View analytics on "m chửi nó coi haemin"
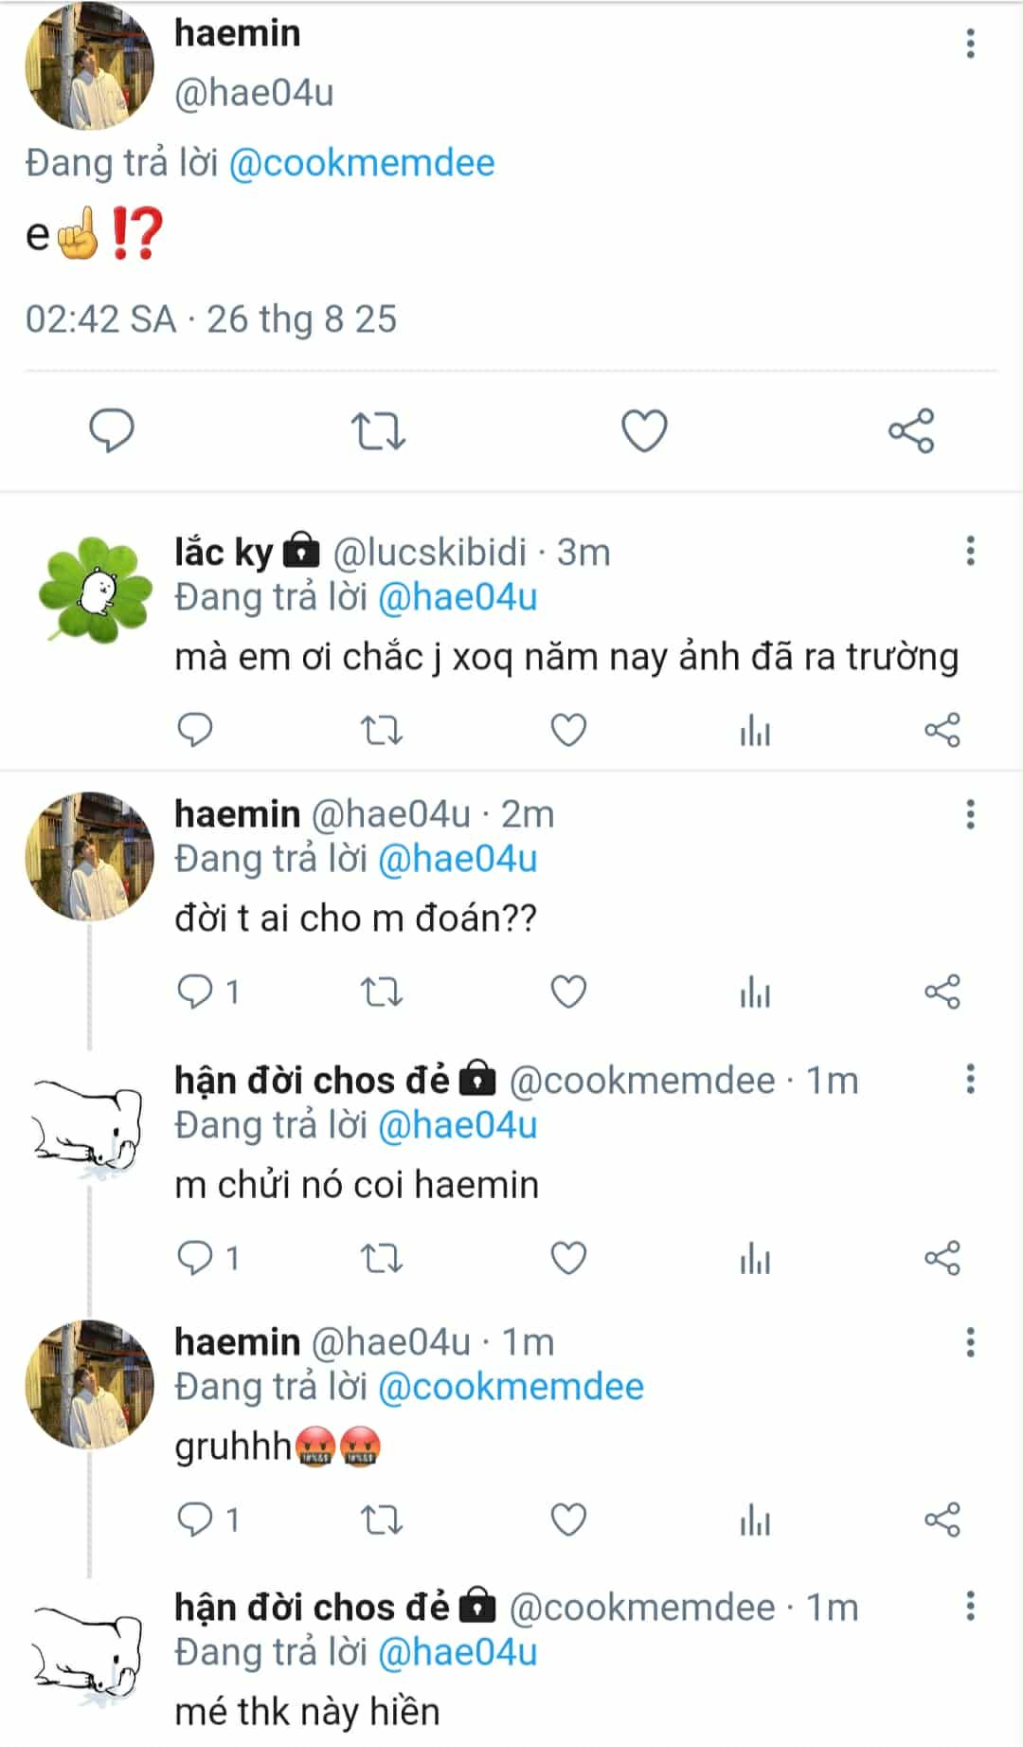The image size is (1023, 1747). pyautogui.click(x=755, y=1259)
